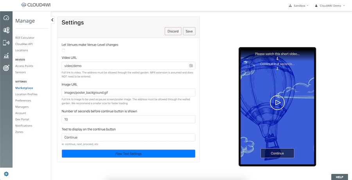Open Flow Text Settings
The width and height of the screenshot is (352, 180).
[128, 154]
